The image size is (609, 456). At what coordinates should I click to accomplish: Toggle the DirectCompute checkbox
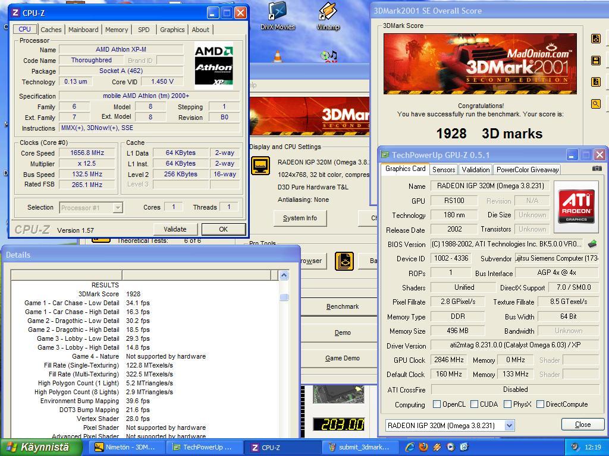[x=540, y=404]
